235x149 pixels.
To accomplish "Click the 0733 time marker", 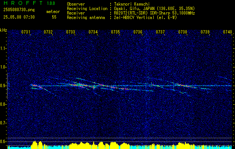I will tap(71, 32).
